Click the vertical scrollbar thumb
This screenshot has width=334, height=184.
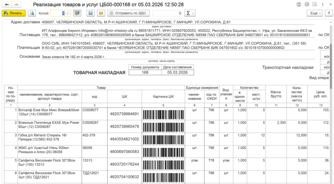point(331,66)
